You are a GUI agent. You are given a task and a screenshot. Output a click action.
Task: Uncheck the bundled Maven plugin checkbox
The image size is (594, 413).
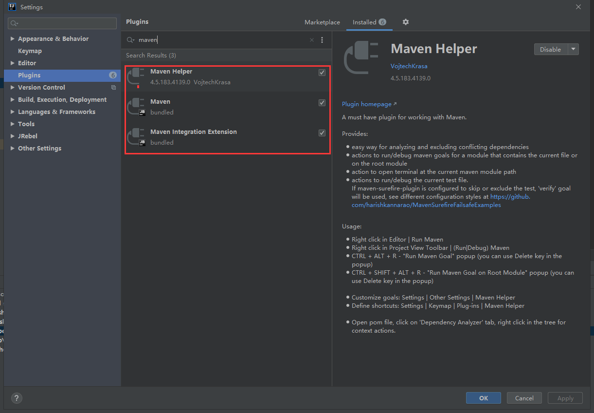(322, 103)
